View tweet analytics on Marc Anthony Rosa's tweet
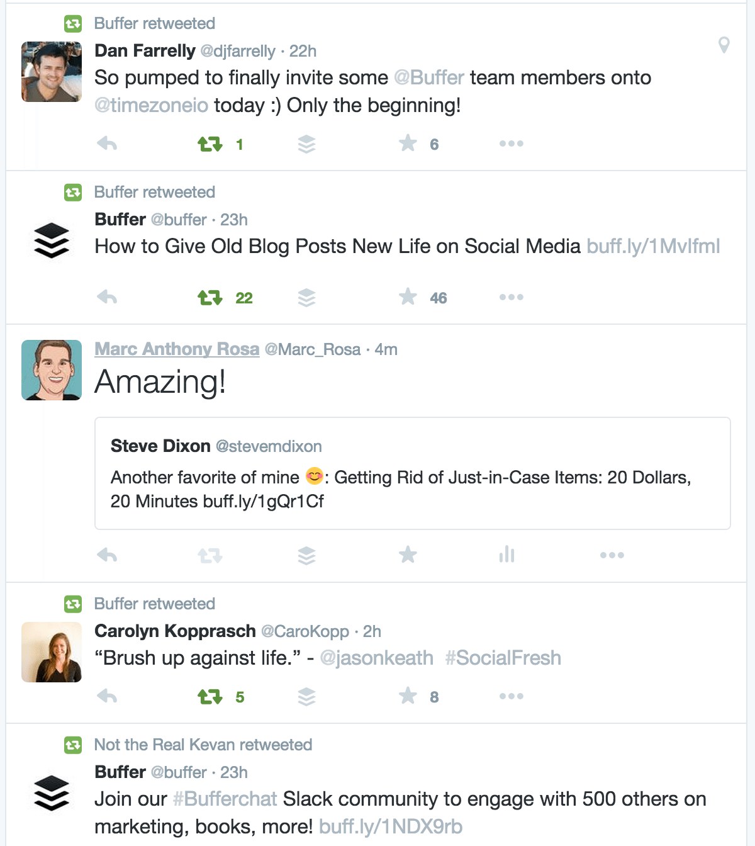 tap(506, 555)
